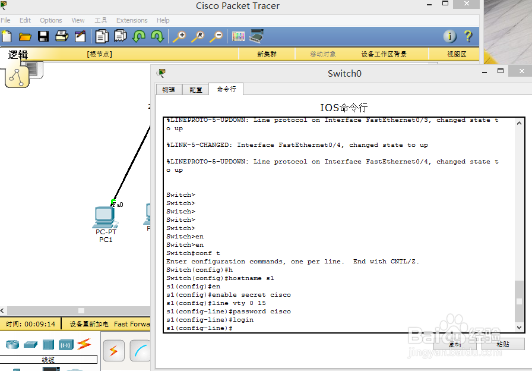Open the View menu
Screen dimensions: 532x371
tap(78, 20)
